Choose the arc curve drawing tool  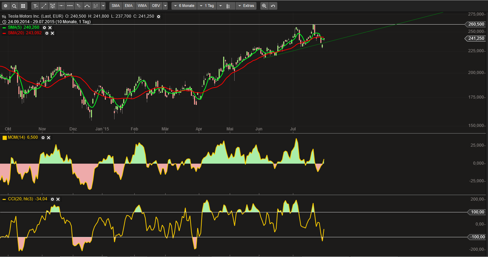tap(87, 6)
